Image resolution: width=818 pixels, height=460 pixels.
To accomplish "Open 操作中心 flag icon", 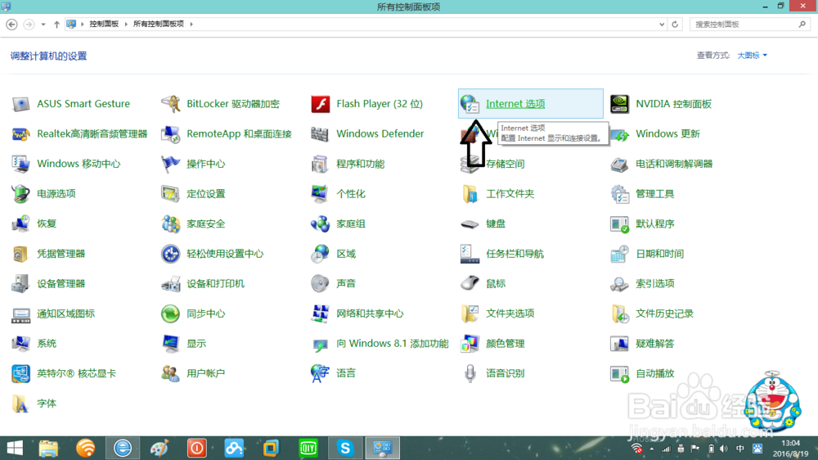I will tap(171, 164).
